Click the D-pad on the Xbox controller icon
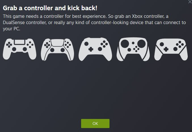Viewport: 192px width, 132px height. pos(91,49)
